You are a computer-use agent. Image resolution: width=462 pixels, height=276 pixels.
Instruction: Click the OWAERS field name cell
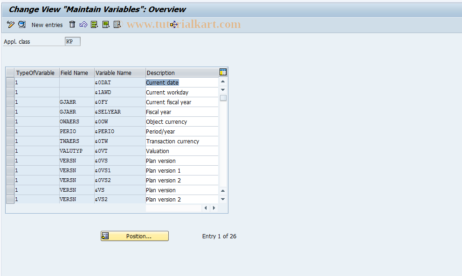(76, 121)
